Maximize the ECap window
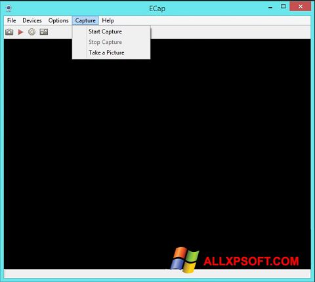Screen dimensions: 315x282 (283, 7)
